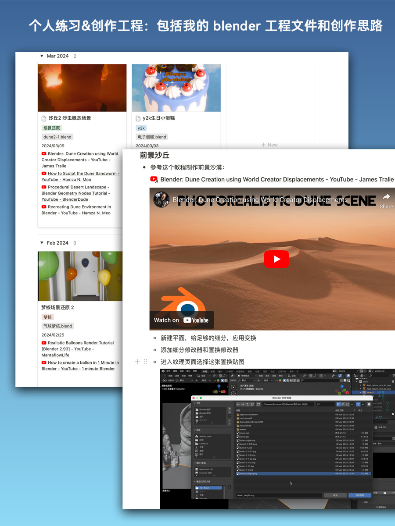Image resolution: width=395 pixels, height=526 pixels.
Task: Go forward in Blender file browser
Action: pos(243,404)
